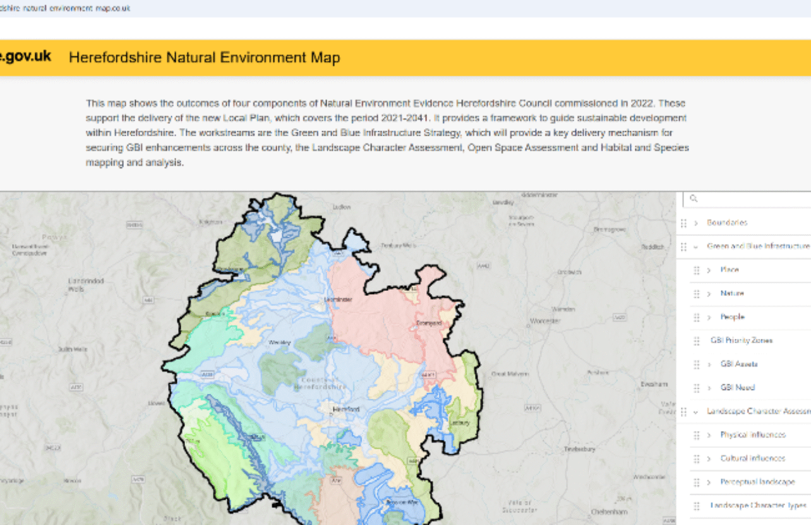
Task: Open the Perceptual landscape layer entry
Action: point(757,482)
